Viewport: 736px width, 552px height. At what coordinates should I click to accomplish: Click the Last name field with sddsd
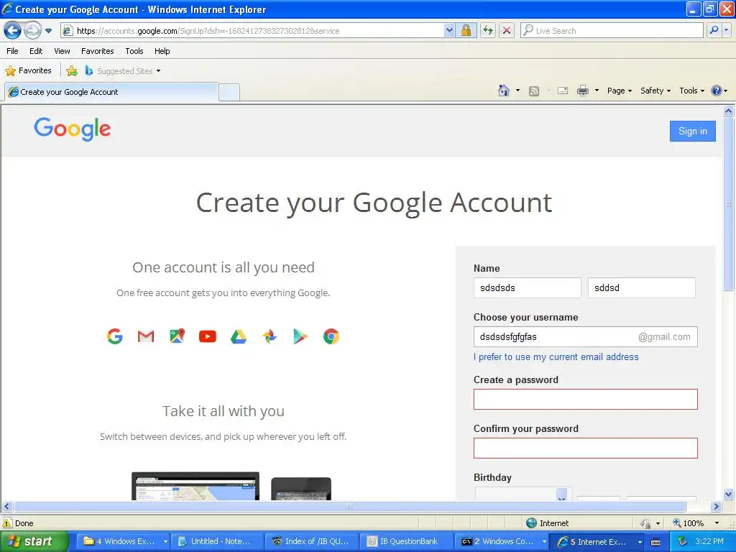(x=642, y=287)
